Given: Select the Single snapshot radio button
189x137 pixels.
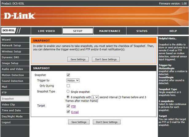Looking at the screenshot, I should [68, 92].
